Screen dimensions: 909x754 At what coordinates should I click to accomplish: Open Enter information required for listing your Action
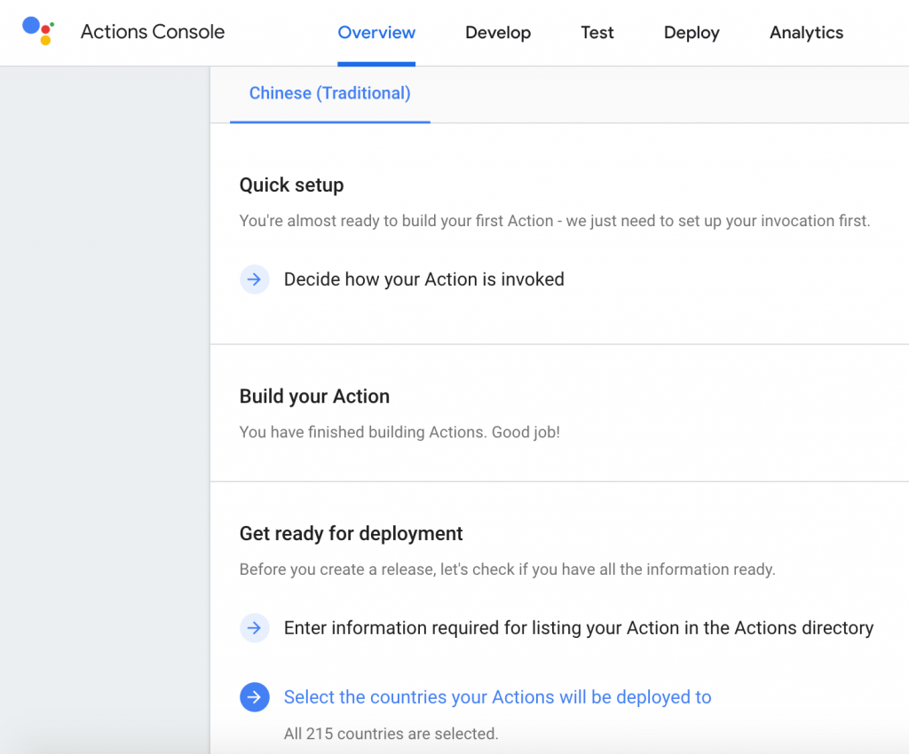tap(578, 628)
